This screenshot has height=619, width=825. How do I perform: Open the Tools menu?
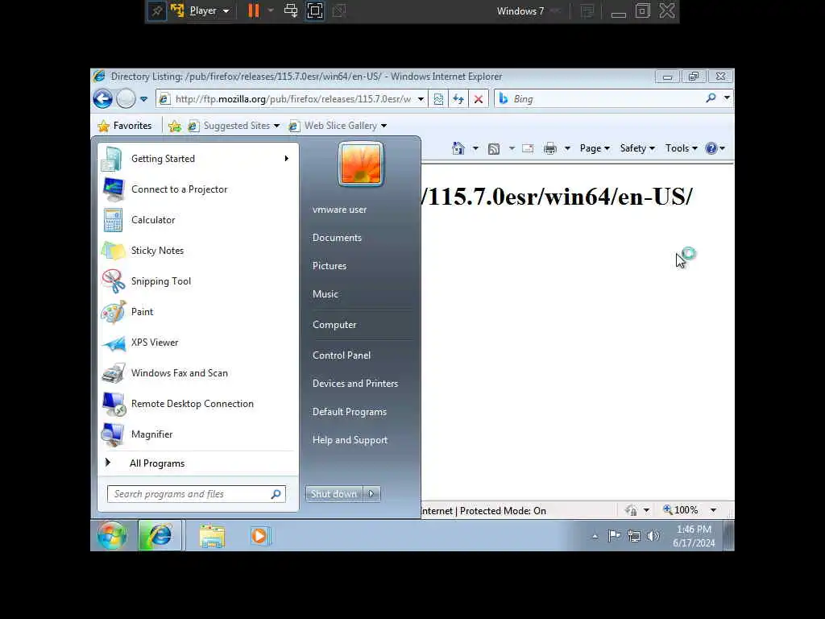[x=682, y=148]
